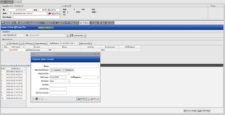Switch to the LAB [F5] tab
The image size is (225, 115).
pos(59,23)
